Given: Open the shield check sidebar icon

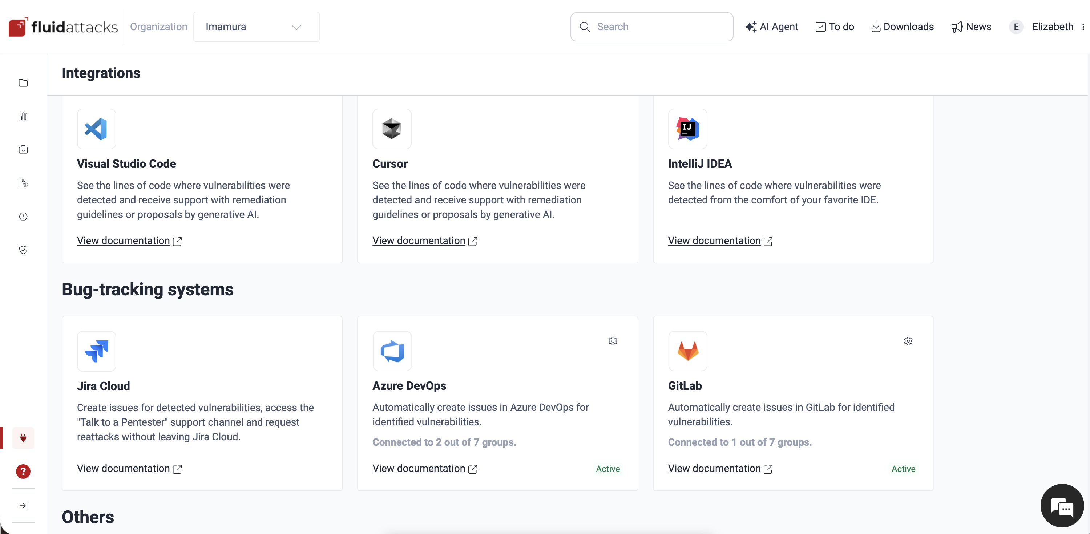Looking at the screenshot, I should point(23,250).
